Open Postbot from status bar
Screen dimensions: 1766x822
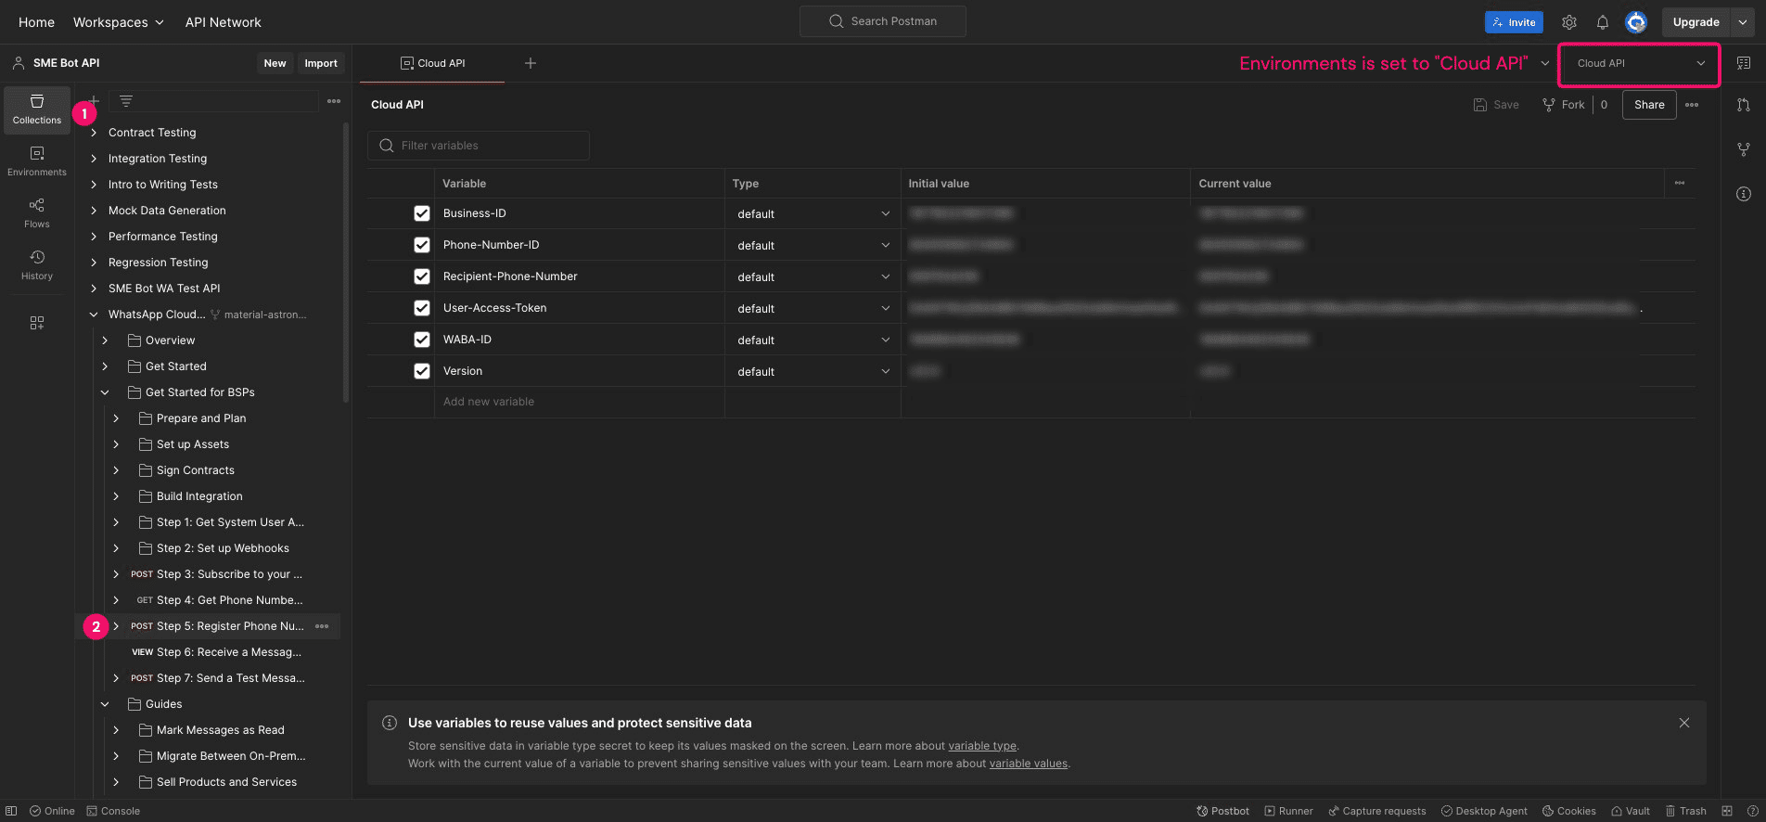click(1222, 811)
